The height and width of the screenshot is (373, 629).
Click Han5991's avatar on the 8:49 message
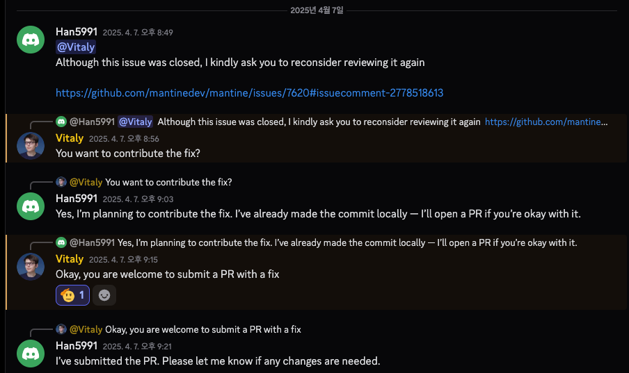[x=31, y=40]
